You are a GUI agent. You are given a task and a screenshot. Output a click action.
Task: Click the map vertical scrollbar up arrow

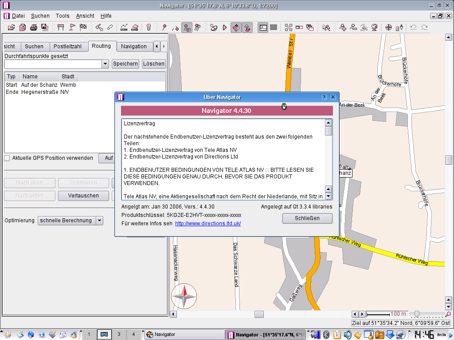449,37
